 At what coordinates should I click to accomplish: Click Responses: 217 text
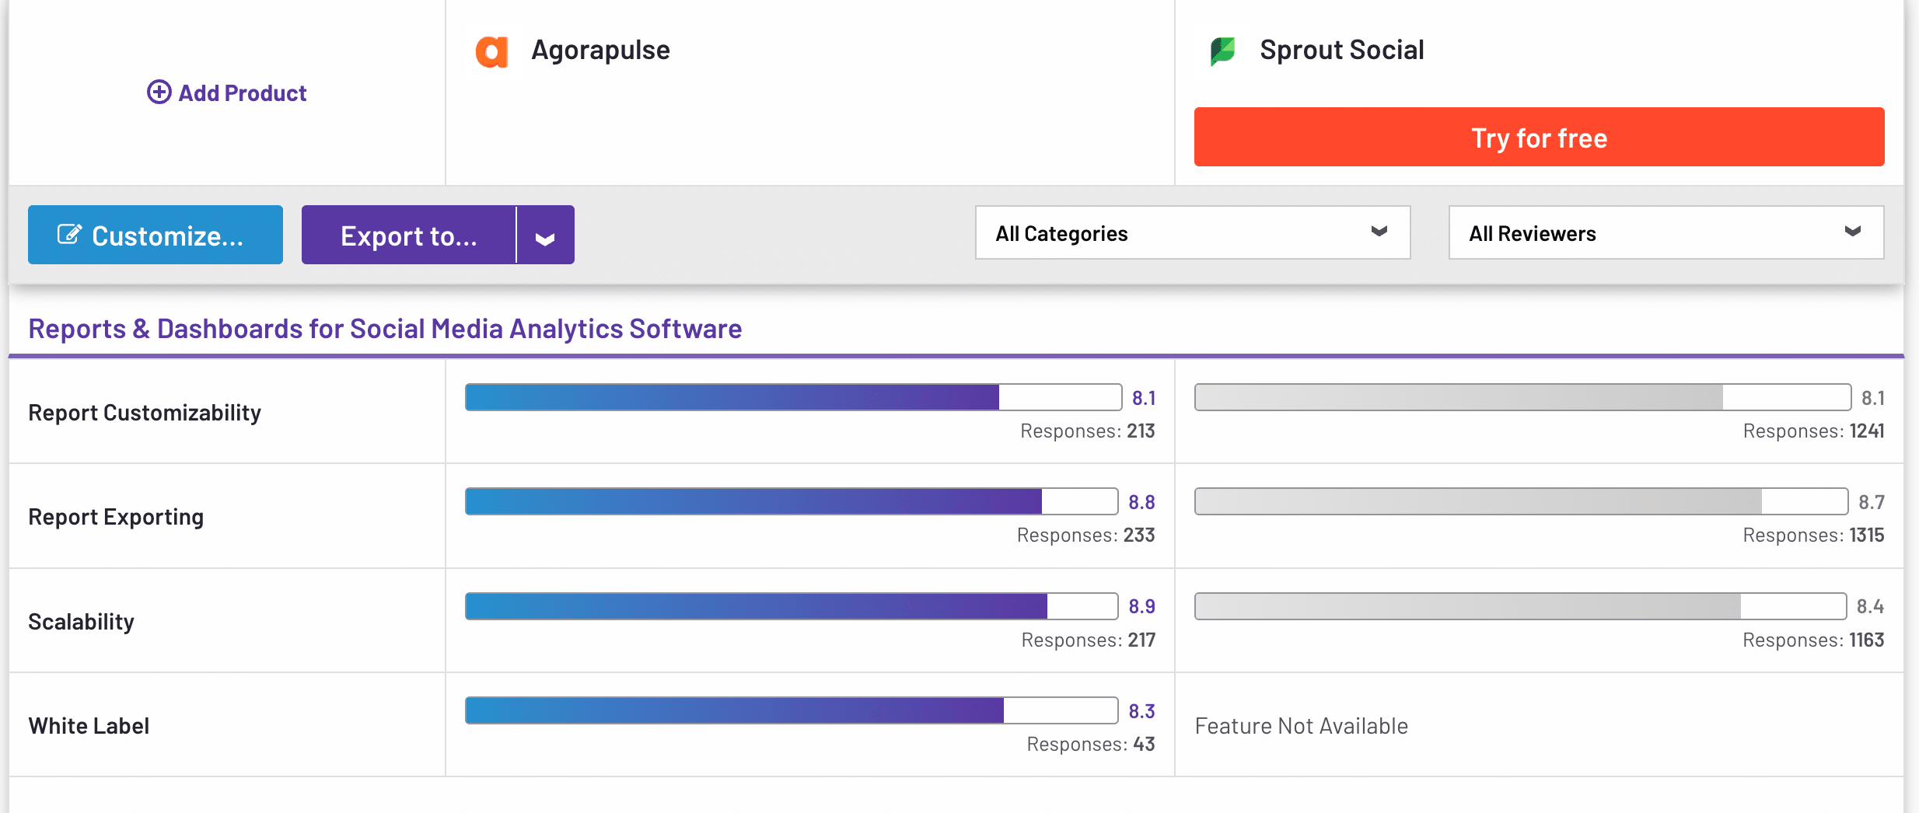point(1088,640)
